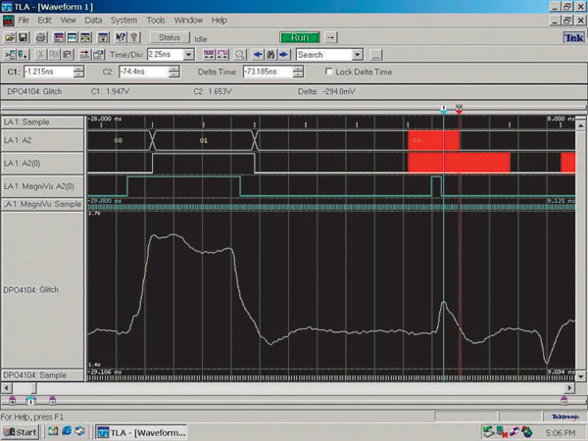The image size is (588, 441).
Task: Save the setup with the floppy icon
Action: 24,37
